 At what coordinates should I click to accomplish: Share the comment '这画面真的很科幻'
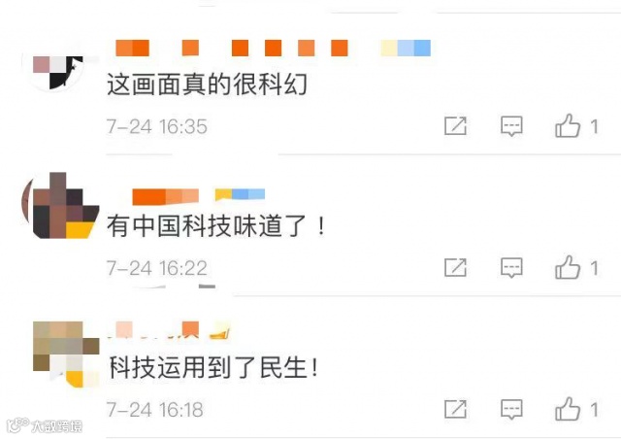point(455,126)
